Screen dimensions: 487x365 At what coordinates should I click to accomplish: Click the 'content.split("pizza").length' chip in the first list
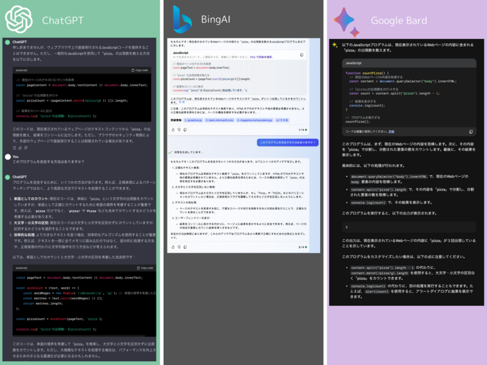379,190
